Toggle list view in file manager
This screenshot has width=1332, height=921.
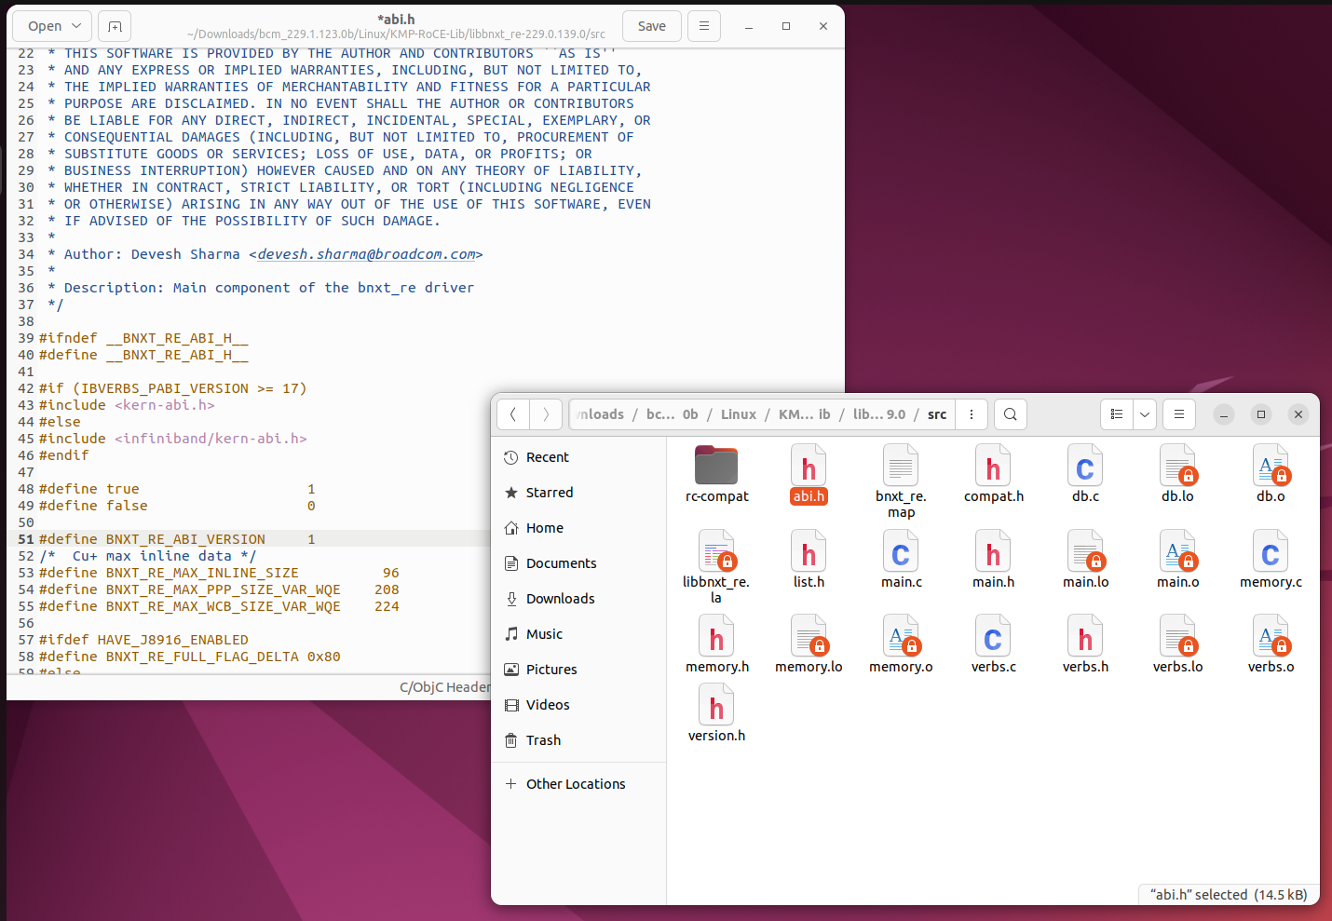click(x=1117, y=414)
